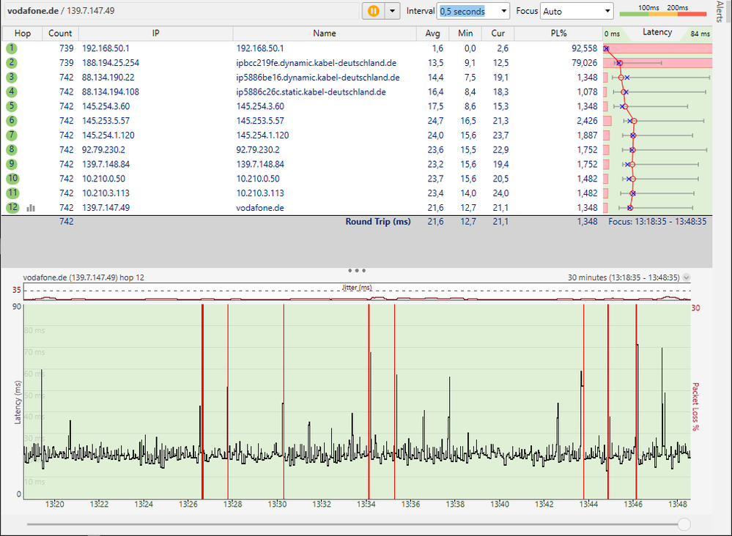
Task: Click IP 10.210.0.50 in hop 10
Action: (103, 178)
